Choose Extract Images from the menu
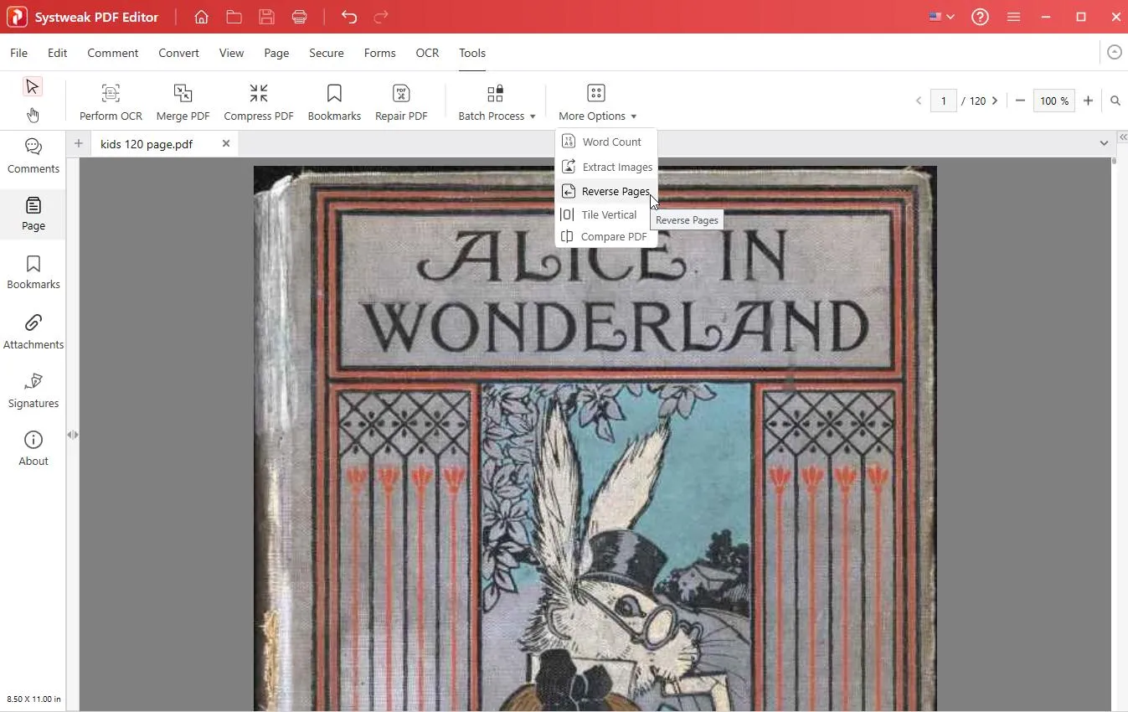 (606, 167)
